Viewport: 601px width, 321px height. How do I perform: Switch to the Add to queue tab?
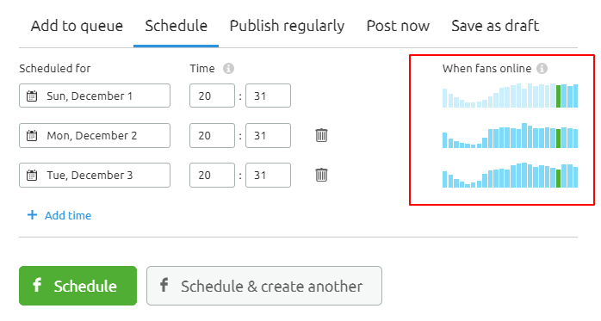coord(77,26)
